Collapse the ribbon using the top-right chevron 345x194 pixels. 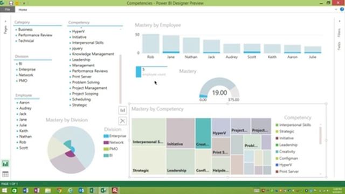(x=336, y=10)
